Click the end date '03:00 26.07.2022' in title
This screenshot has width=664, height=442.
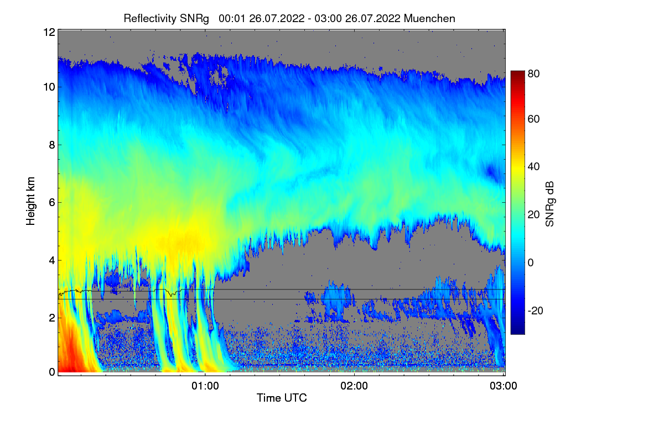(x=357, y=18)
